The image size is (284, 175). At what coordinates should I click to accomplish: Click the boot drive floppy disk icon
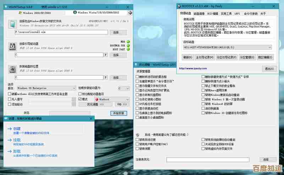pyautogui.click(x=12, y=46)
